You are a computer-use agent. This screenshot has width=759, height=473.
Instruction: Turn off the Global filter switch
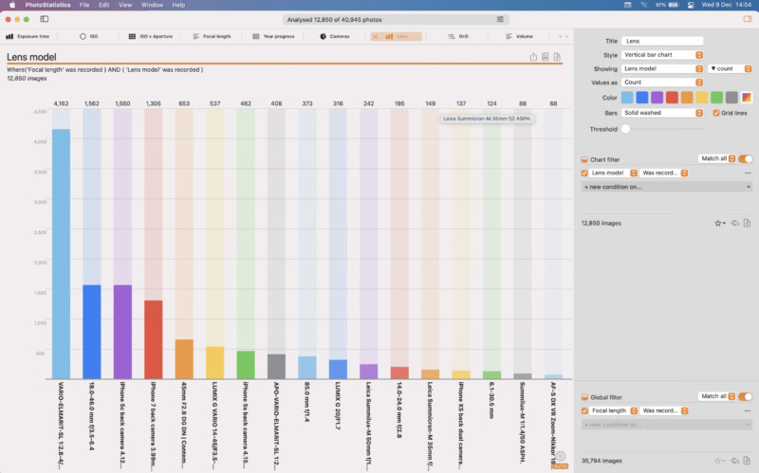click(x=746, y=396)
